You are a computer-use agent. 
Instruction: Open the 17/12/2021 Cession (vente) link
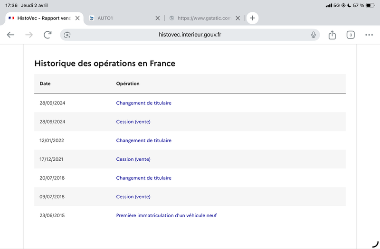(133, 159)
